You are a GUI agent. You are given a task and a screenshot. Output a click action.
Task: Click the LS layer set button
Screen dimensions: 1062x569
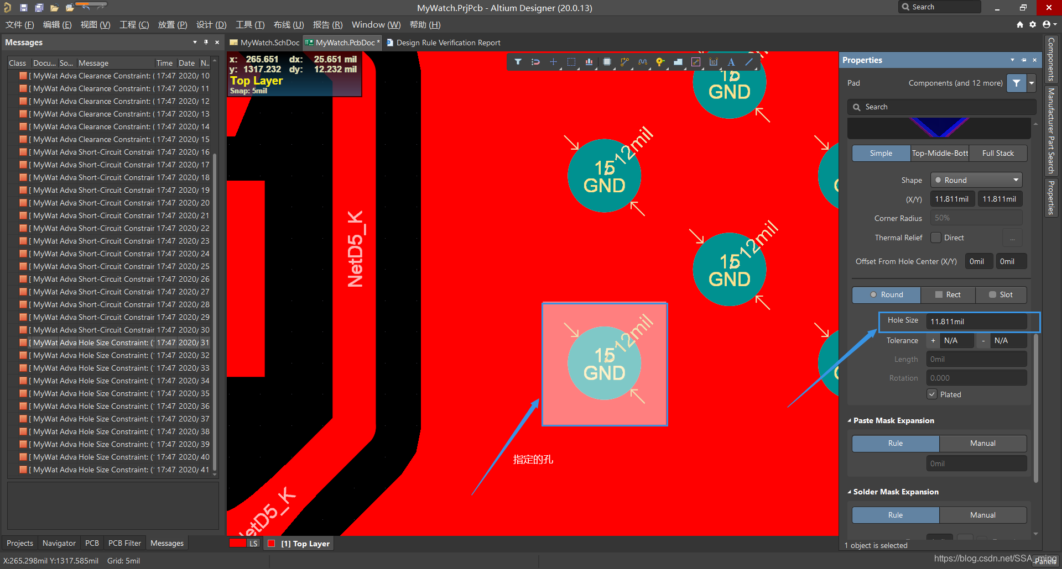point(253,544)
